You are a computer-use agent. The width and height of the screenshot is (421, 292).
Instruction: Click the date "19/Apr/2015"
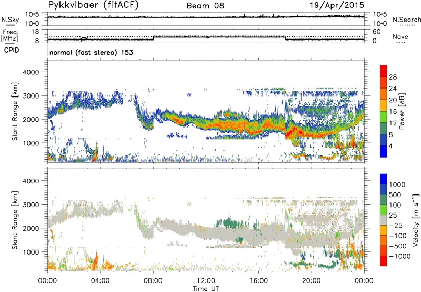pos(337,5)
